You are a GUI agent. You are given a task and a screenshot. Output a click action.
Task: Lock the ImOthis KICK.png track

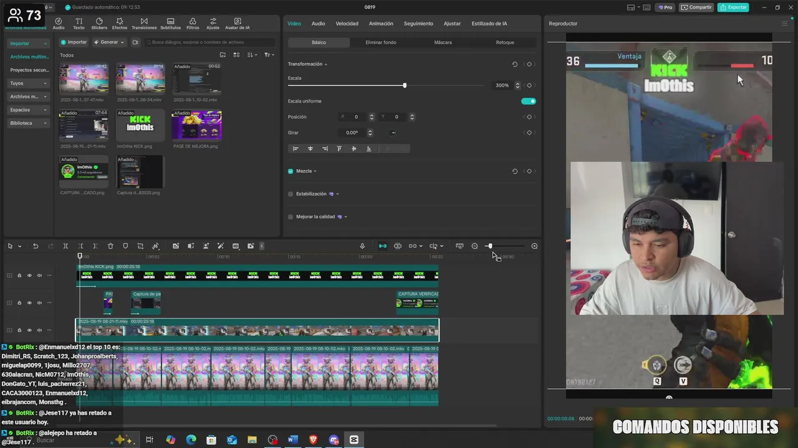pos(19,275)
